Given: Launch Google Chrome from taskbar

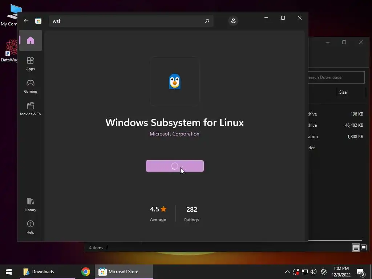Looking at the screenshot, I should point(86,272).
